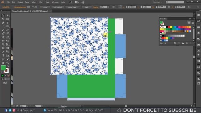Select the Zoom tool
201x113 pixels.
click(8, 63)
